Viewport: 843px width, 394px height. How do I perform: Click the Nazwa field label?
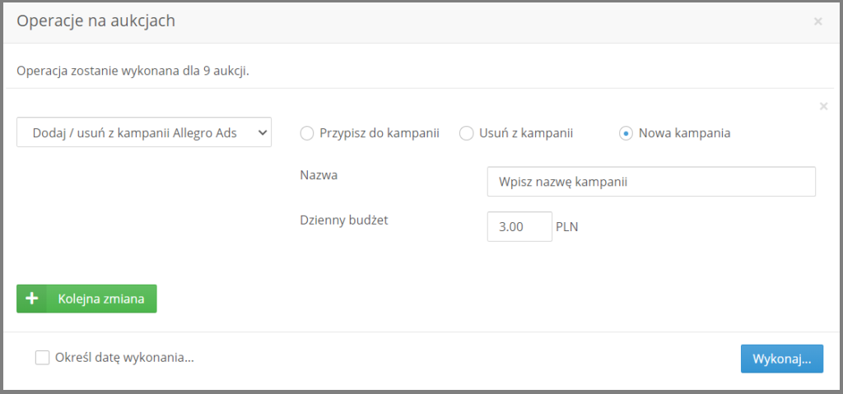(319, 175)
